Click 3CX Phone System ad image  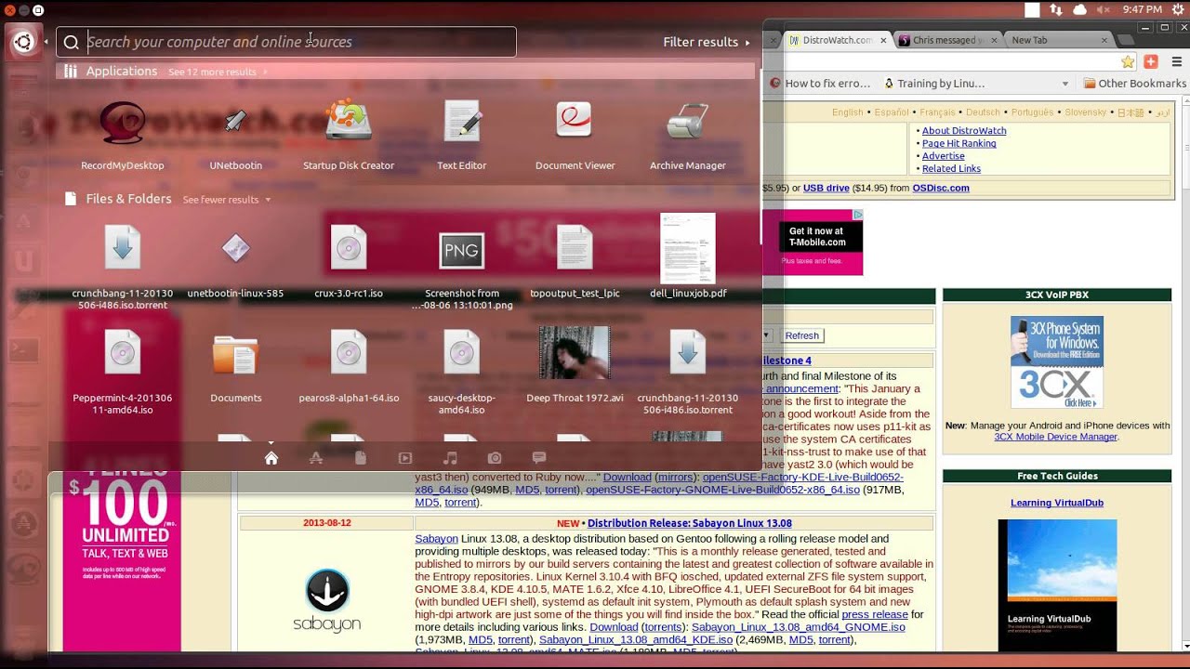1057,361
